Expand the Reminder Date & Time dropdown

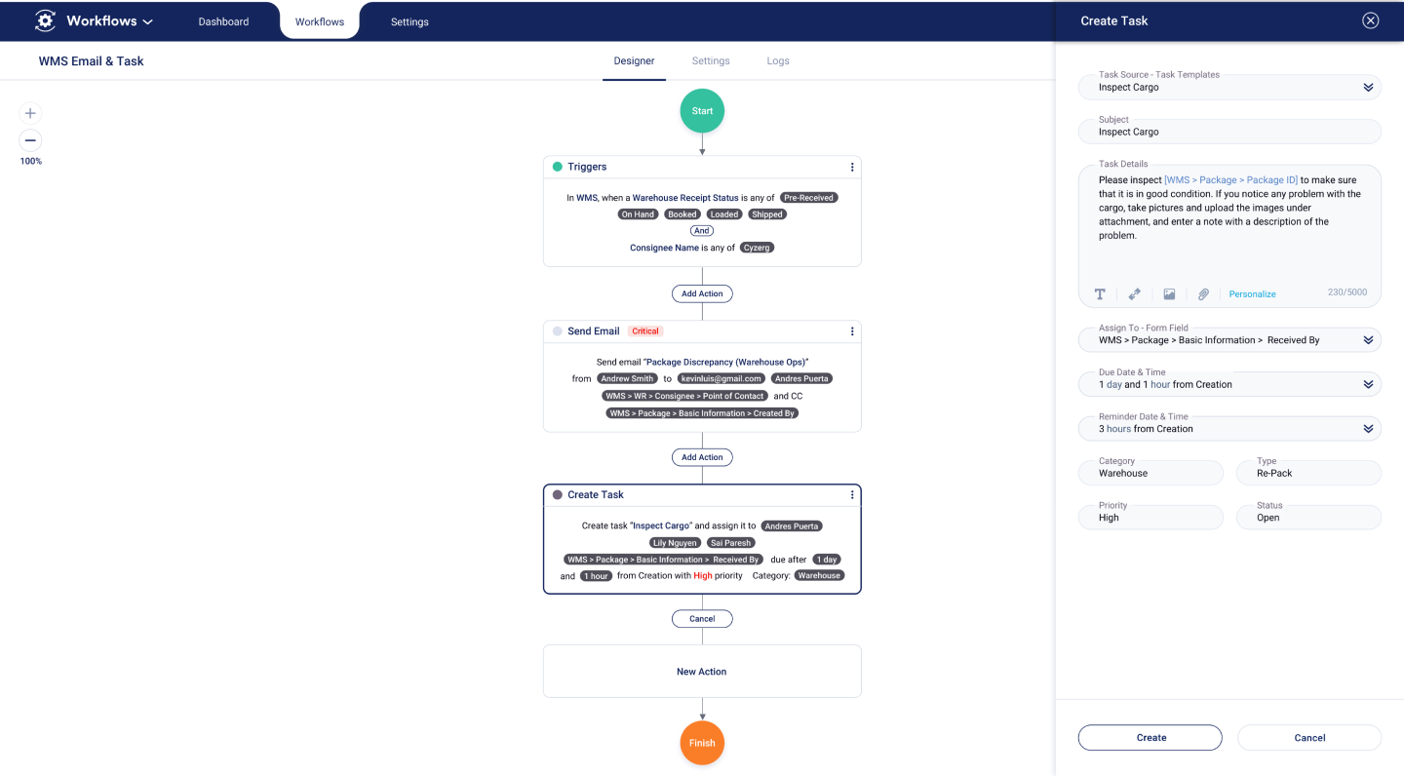pyautogui.click(x=1368, y=429)
